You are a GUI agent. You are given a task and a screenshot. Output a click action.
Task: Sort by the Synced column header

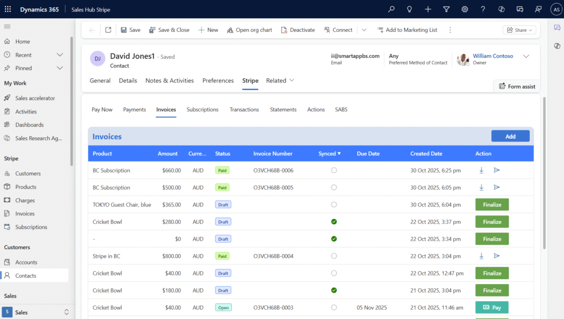tap(329, 154)
